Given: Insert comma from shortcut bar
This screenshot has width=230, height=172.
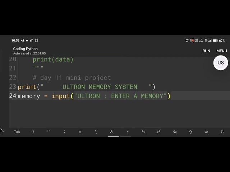Looking at the screenshot, I should coord(127,132).
